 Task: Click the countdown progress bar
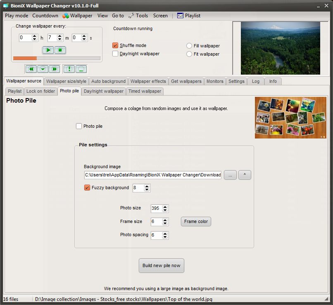pyautogui.click(x=57, y=58)
